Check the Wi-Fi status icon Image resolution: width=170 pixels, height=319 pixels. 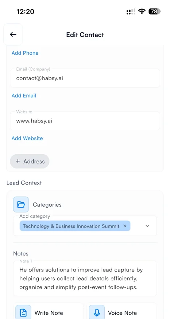pos(142,11)
